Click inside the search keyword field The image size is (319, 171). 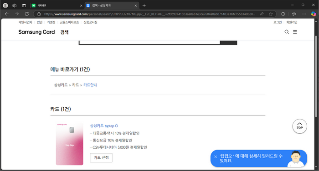point(149,42)
